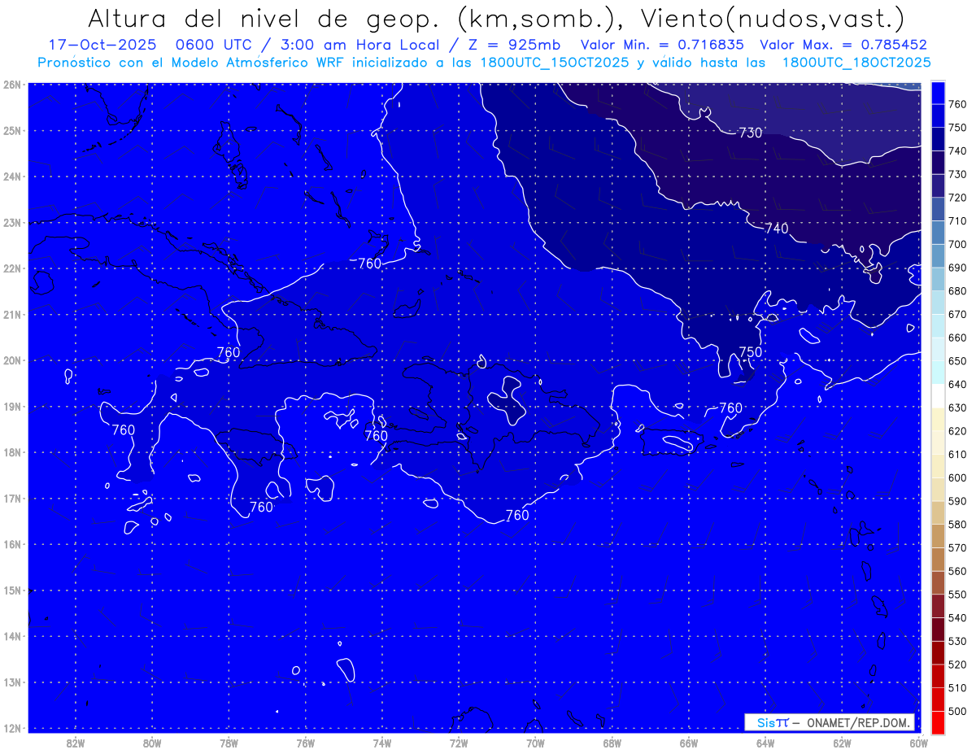Click the 22N latitude label
The width and height of the screenshot is (976, 754).
point(12,268)
